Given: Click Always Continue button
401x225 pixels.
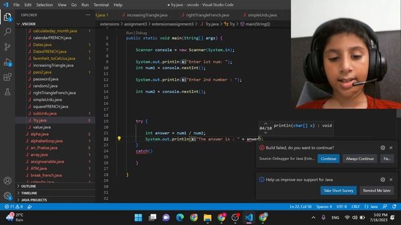Looking at the screenshot, I should point(360,159).
